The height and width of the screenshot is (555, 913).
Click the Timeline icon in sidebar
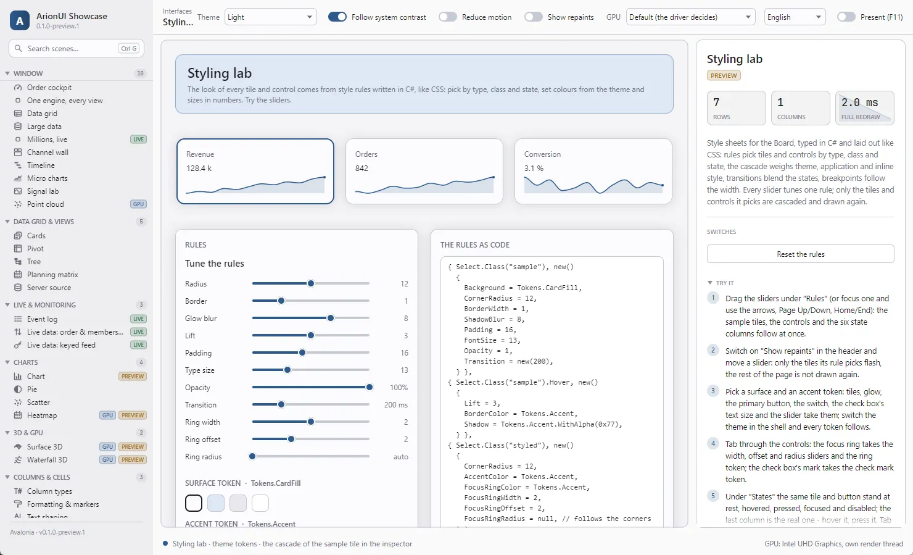pyautogui.click(x=18, y=165)
